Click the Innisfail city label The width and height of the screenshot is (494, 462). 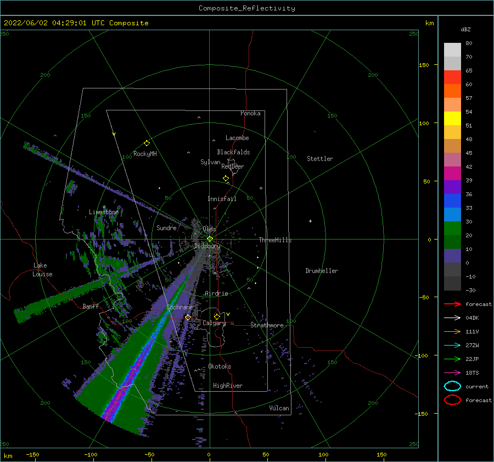click(x=222, y=199)
